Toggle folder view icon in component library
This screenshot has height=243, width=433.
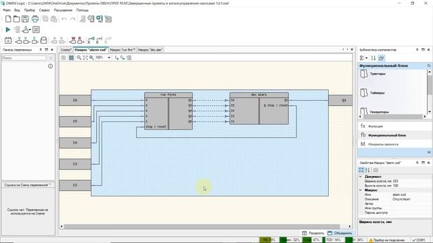point(382,58)
